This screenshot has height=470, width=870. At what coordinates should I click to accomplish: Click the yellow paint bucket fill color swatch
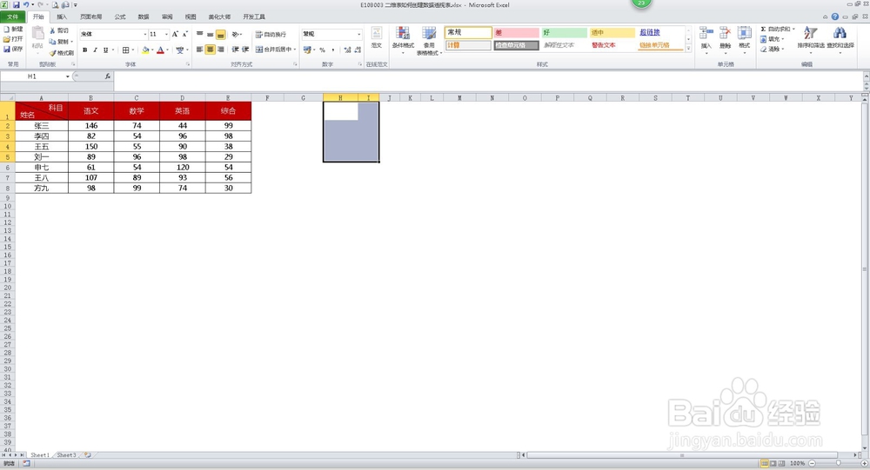coord(145,50)
